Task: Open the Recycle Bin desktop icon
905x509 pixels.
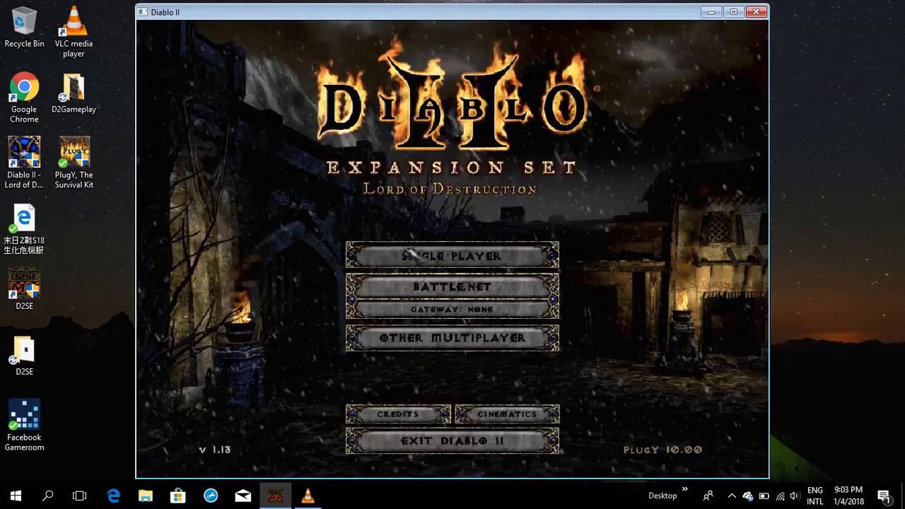Action: pyautogui.click(x=24, y=28)
